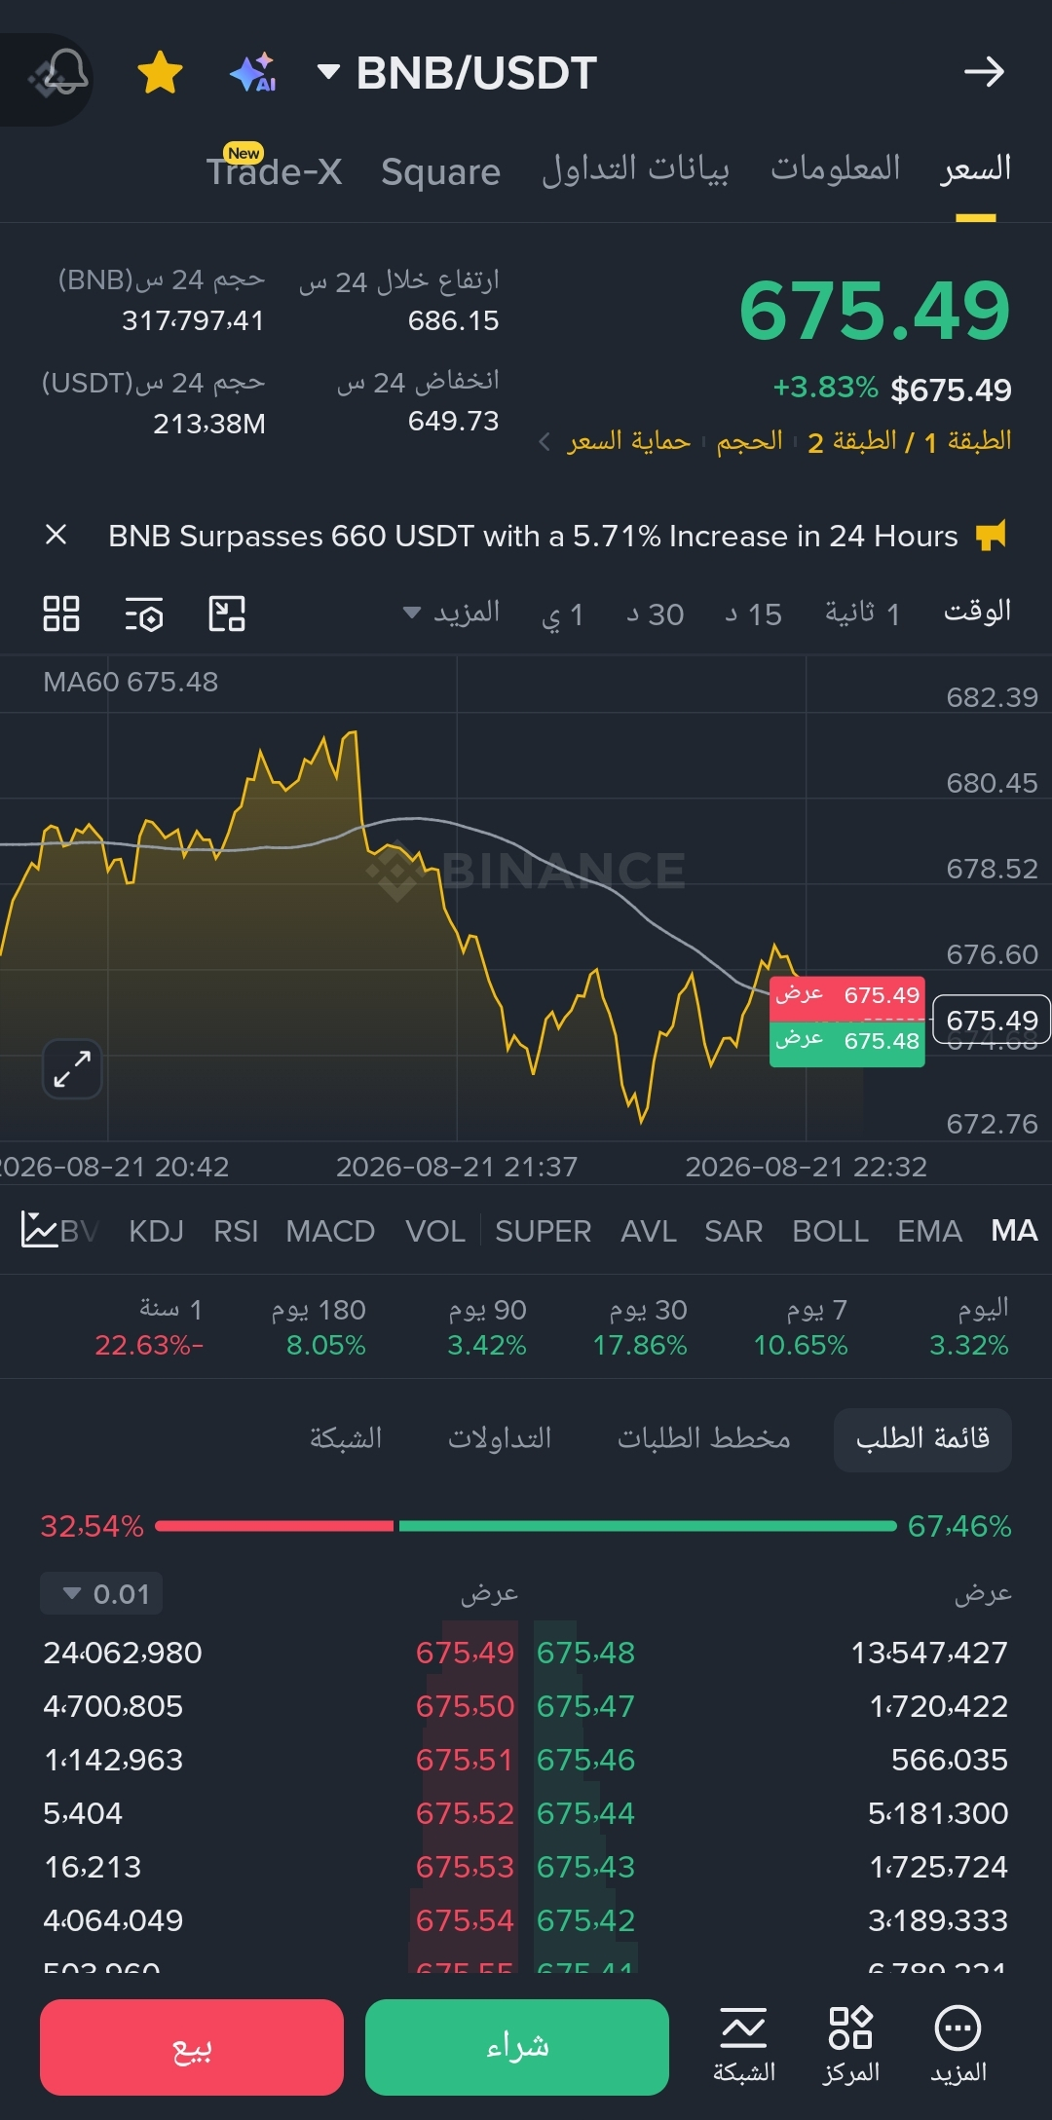Tap the green شراء buy button

pos(517,2047)
